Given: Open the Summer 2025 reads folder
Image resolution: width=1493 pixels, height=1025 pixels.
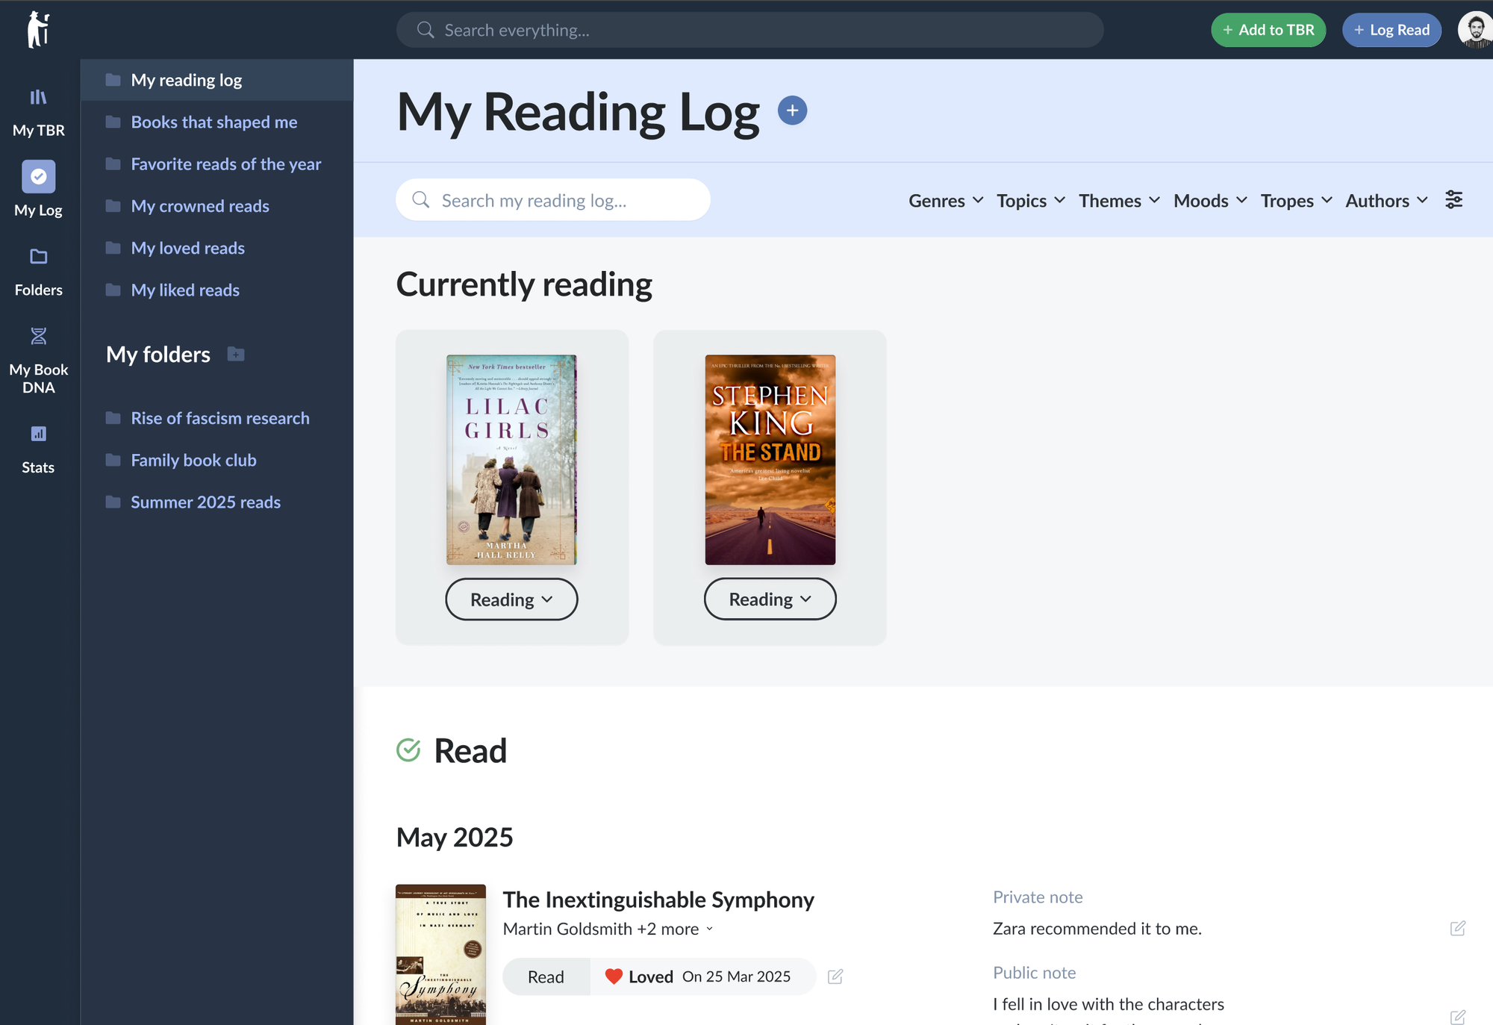Looking at the screenshot, I should tap(206, 502).
